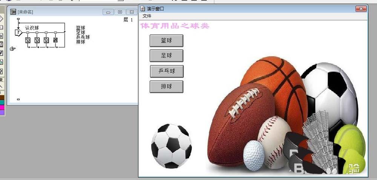Screen dimensions: 377x180
Task: Click the 演示窗口 title bar text
Action: pos(155,9)
